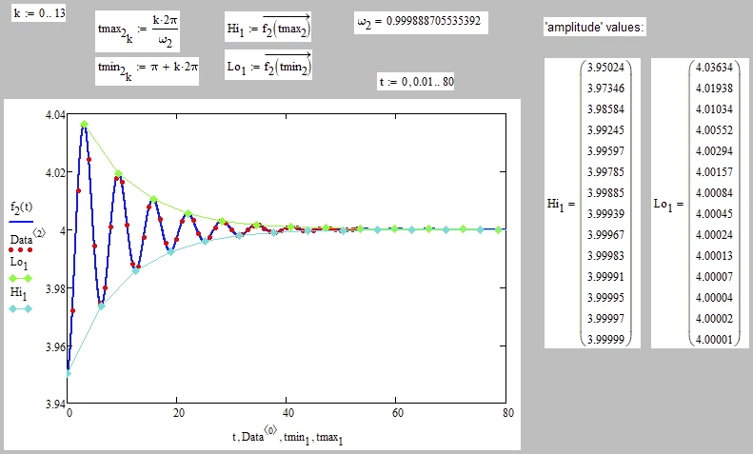Select value 4.00552 in Lo1 vector
The height and width of the screenshot is (454, 753).
715,130
